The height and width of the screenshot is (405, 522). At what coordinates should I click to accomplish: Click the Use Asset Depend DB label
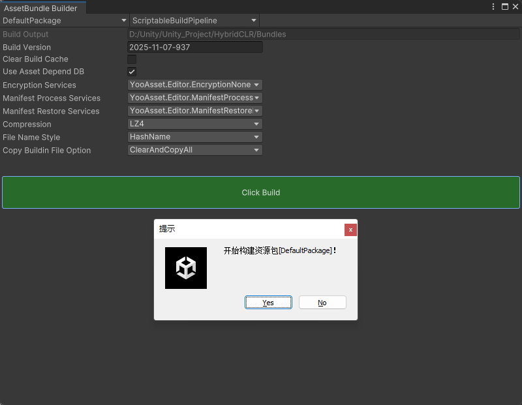click(x=43, y=72)
